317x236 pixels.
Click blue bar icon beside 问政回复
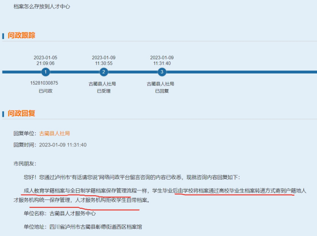pos(4,113)
